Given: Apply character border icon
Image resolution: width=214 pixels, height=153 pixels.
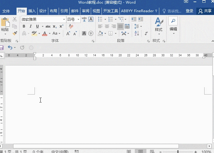Looking at the screenshot, I should 91,19.
